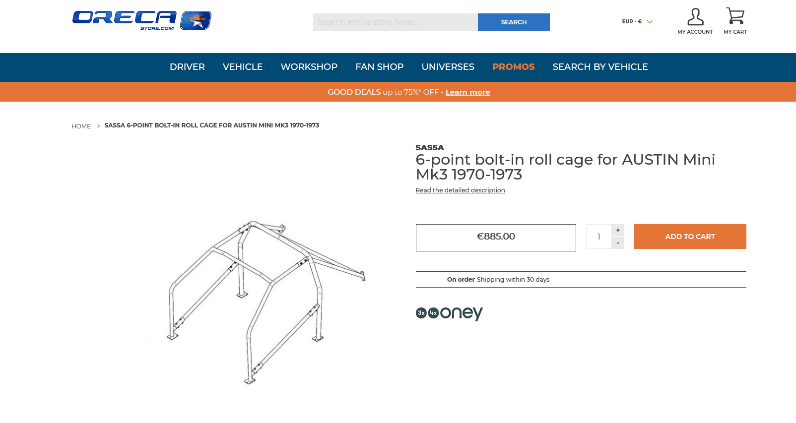
Task: Focus the store search input field
Action: [396, 22]
